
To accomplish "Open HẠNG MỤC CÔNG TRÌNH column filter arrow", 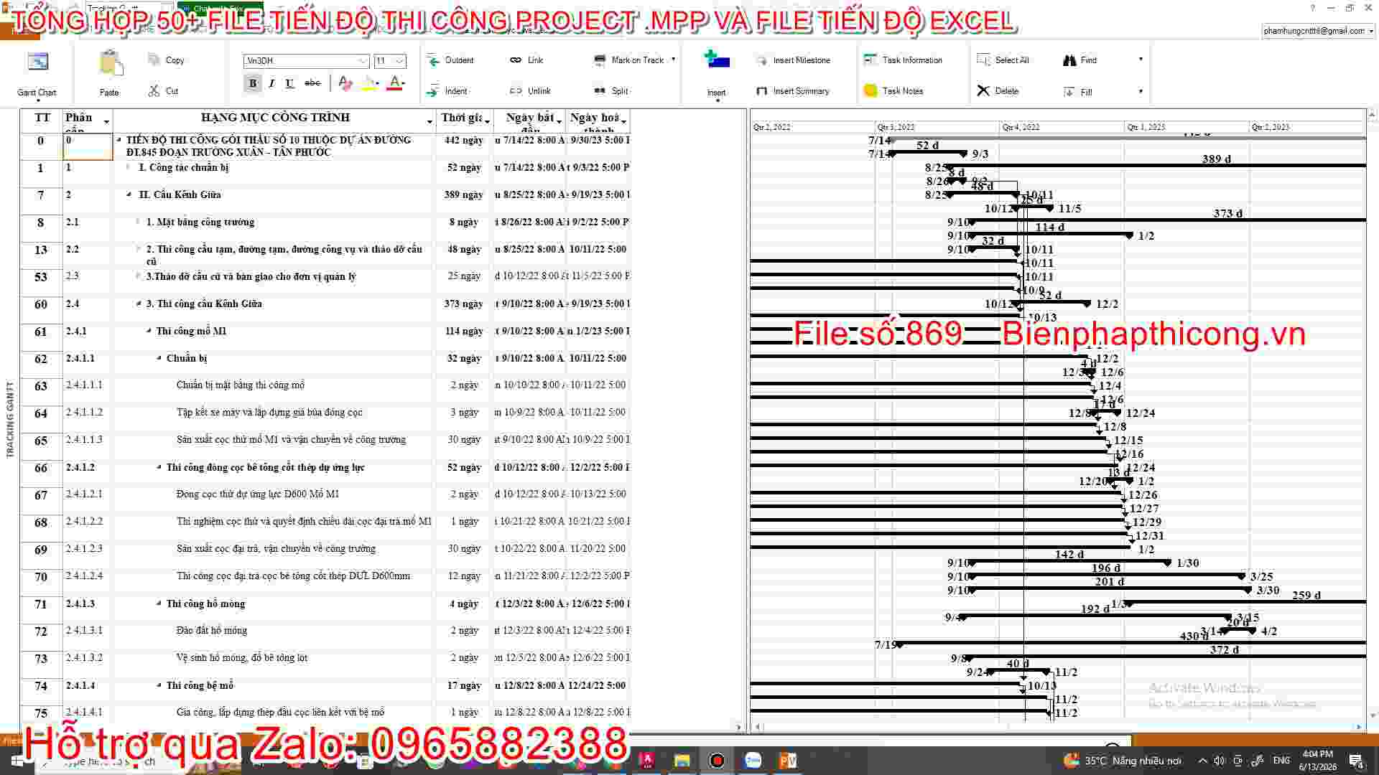I will click(430, 121).
